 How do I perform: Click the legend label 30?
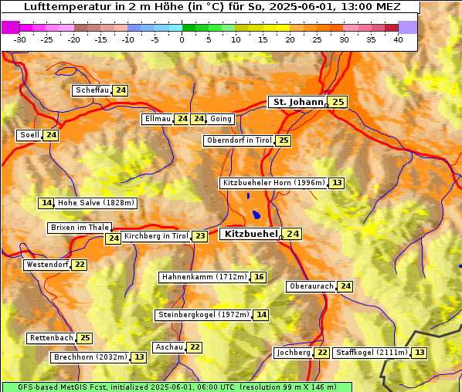click(x=344, y=39)
